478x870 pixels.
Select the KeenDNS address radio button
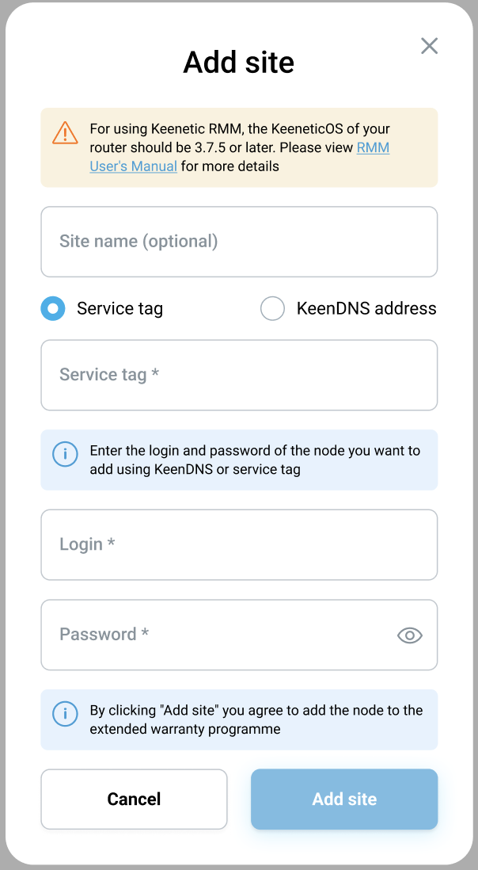pyautogui.click(x=272, y=309)
